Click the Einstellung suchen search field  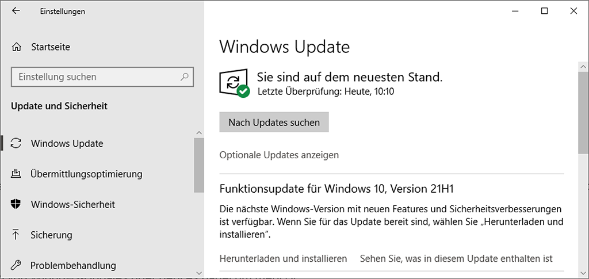(x=95, y=77)
